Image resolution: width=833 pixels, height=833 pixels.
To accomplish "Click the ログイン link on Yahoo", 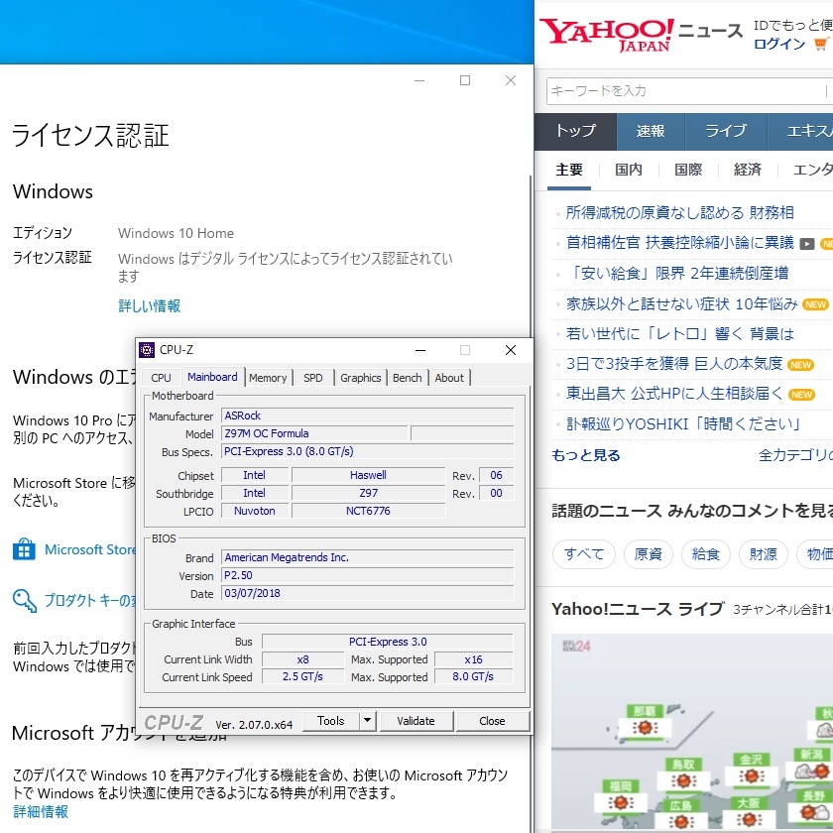I will click(779, 44).
